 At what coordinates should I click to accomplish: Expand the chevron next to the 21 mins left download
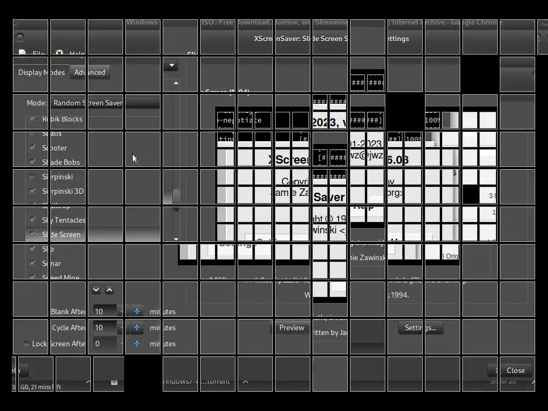pyautogui.click(x=88, y=382)
